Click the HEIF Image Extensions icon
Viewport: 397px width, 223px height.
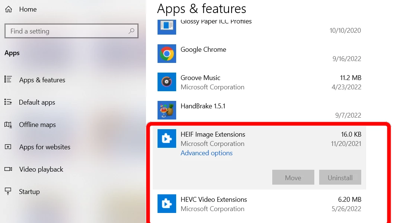point(166,138)
